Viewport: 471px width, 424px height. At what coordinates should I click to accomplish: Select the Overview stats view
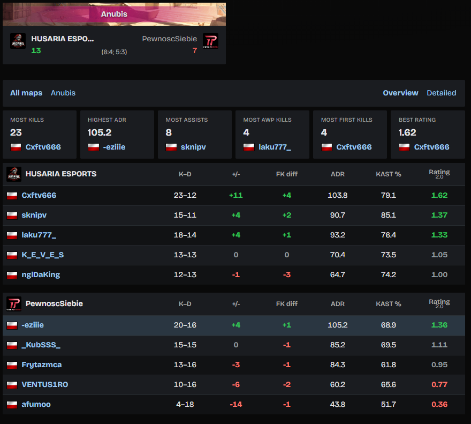[400, 93]
